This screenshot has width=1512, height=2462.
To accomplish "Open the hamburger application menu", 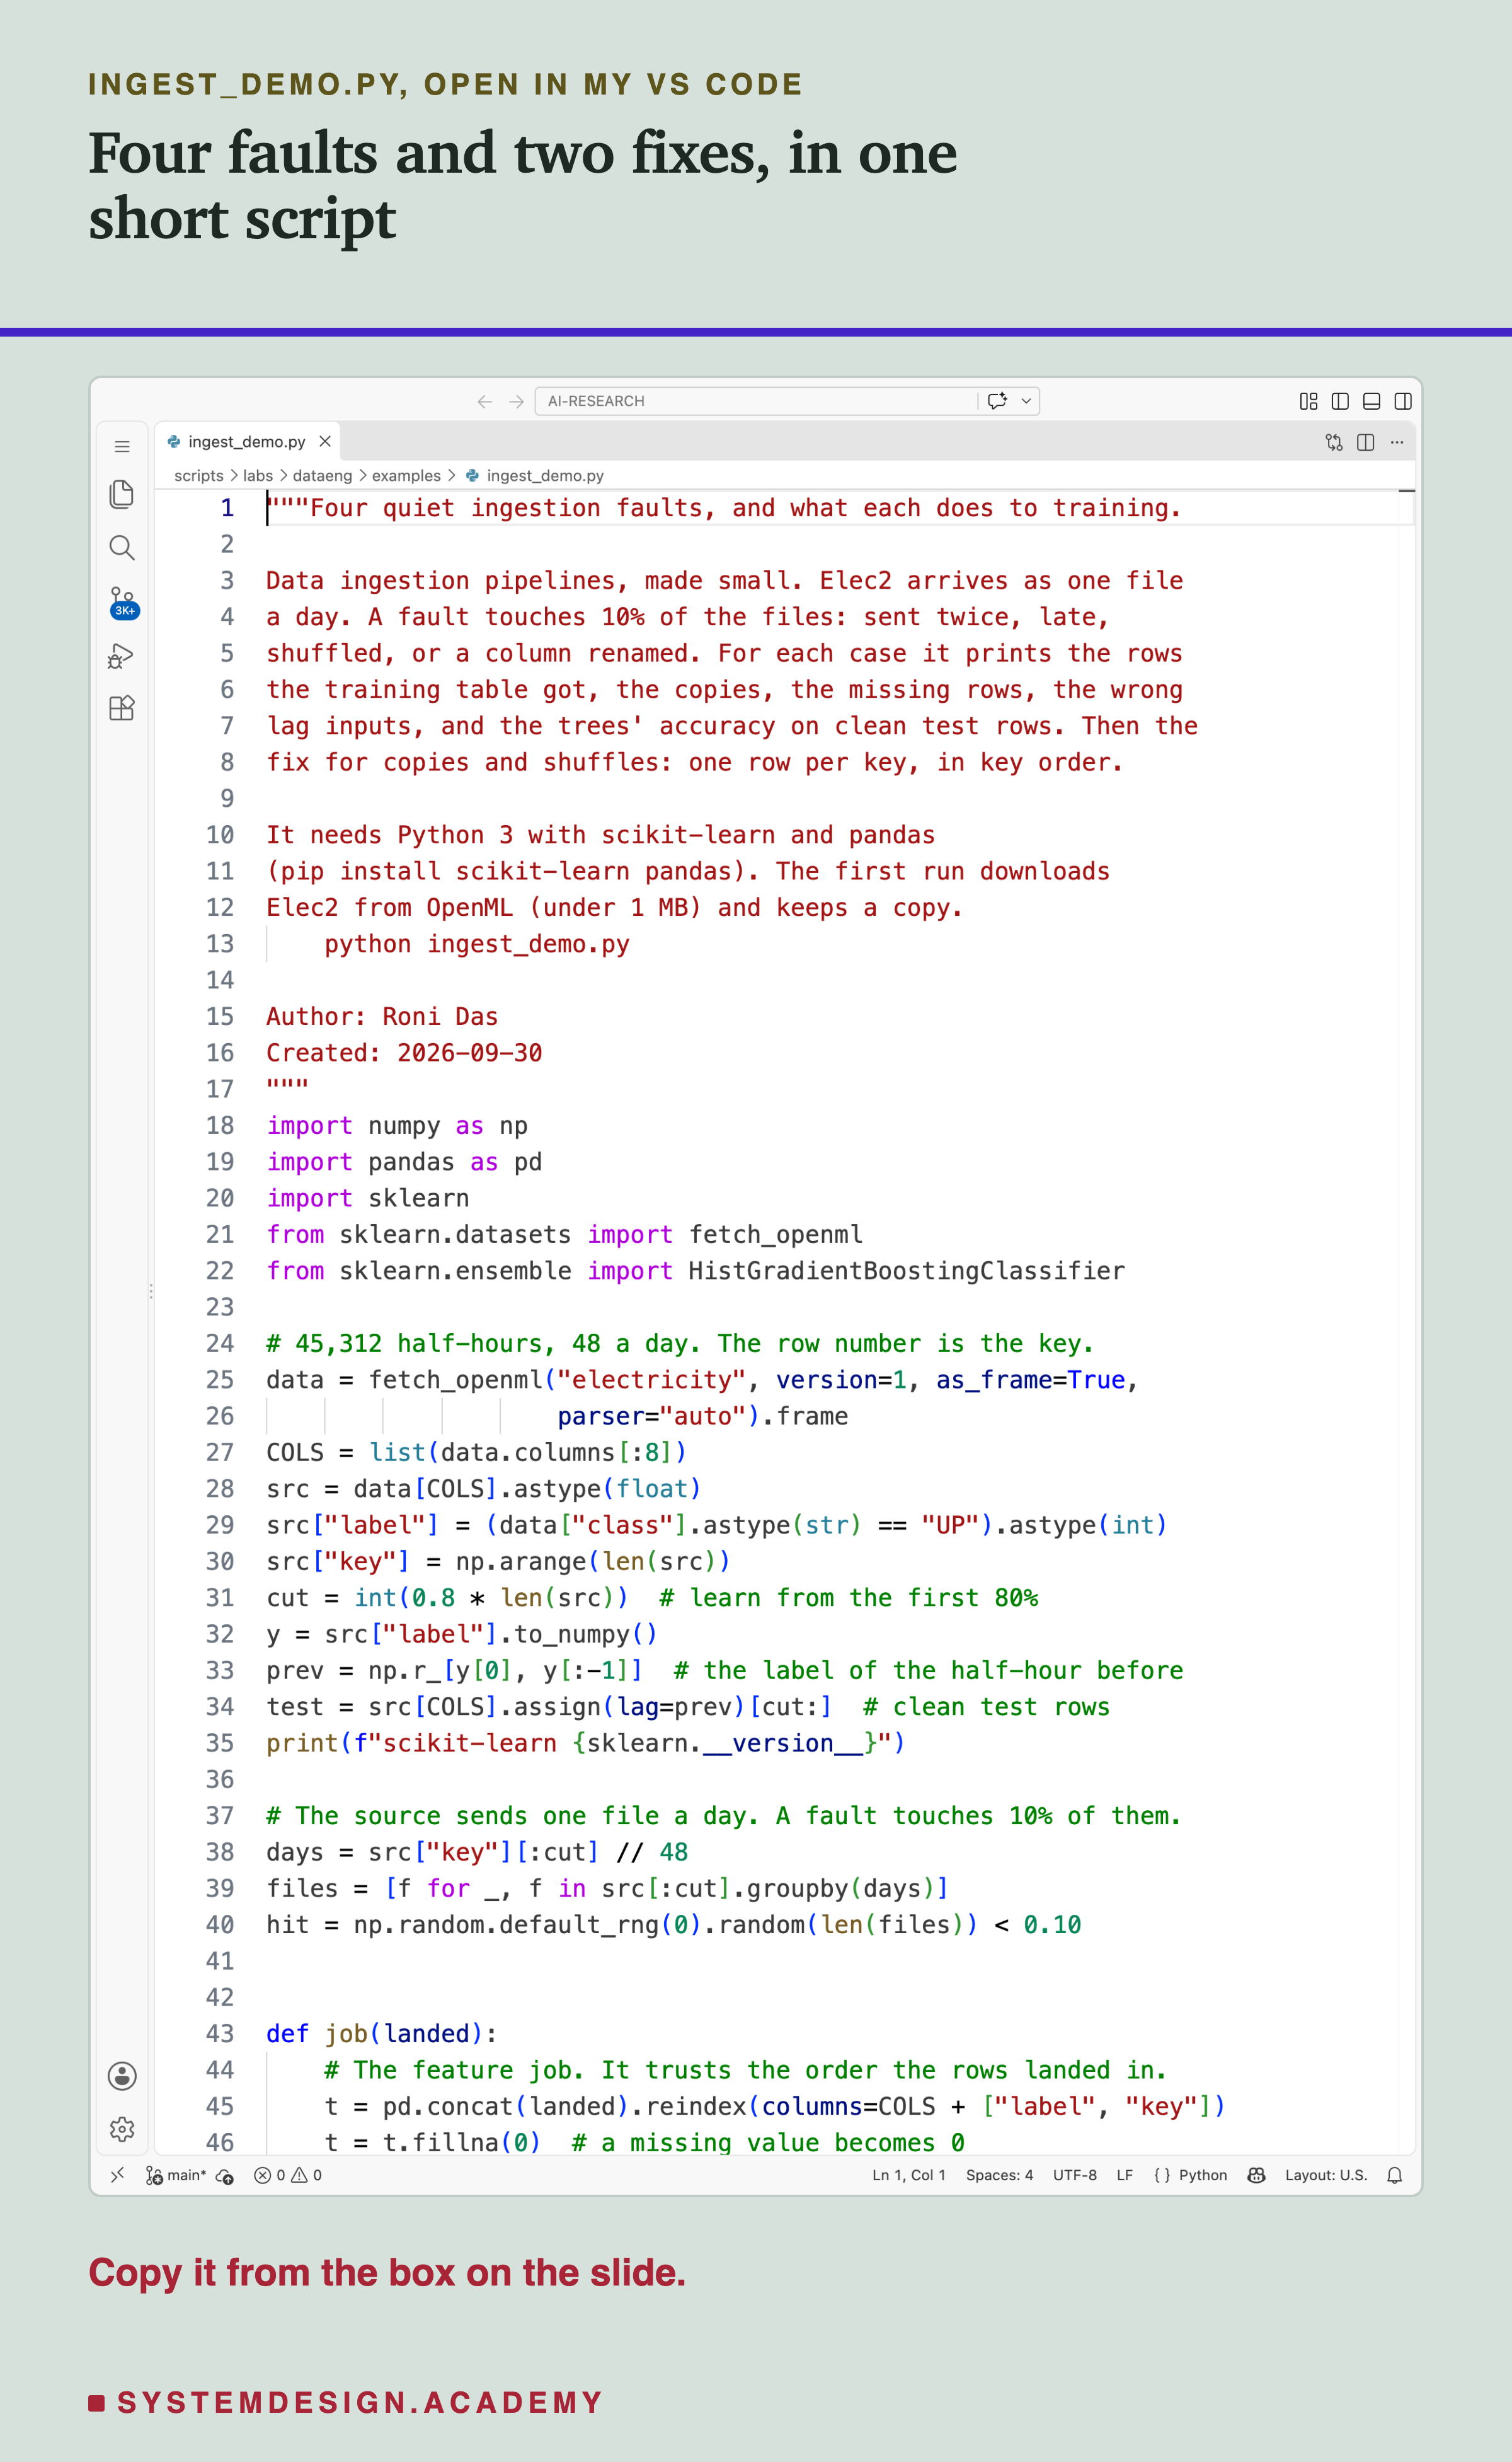I will pos(122,446).
